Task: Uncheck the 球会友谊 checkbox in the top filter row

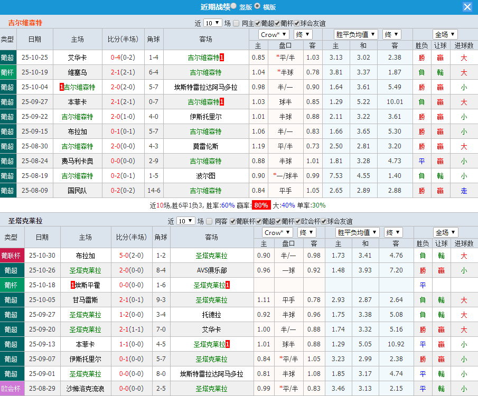Action: pyautogui.click(x=297, y=23)
